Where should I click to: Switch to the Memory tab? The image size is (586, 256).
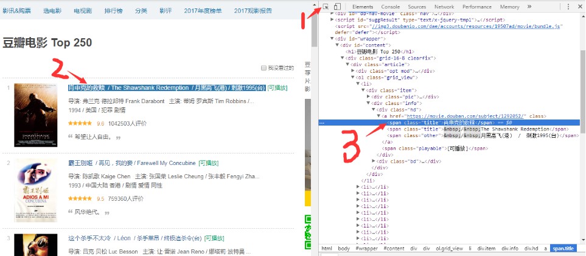(510, 7)
